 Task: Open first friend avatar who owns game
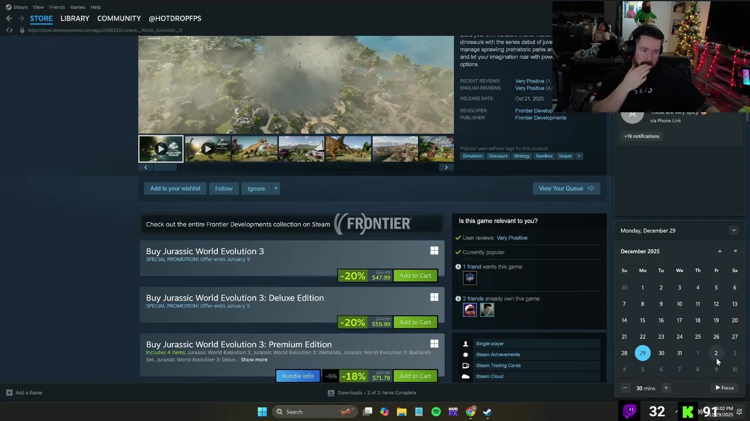(x=470, y=310)
